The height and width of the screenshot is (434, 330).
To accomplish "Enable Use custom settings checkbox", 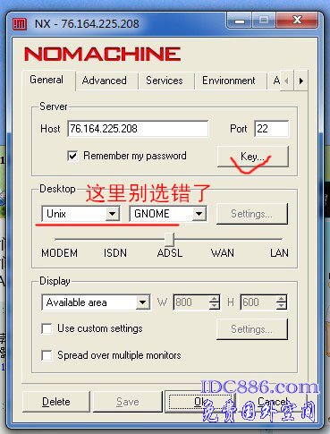I will [x=47, y=328].
